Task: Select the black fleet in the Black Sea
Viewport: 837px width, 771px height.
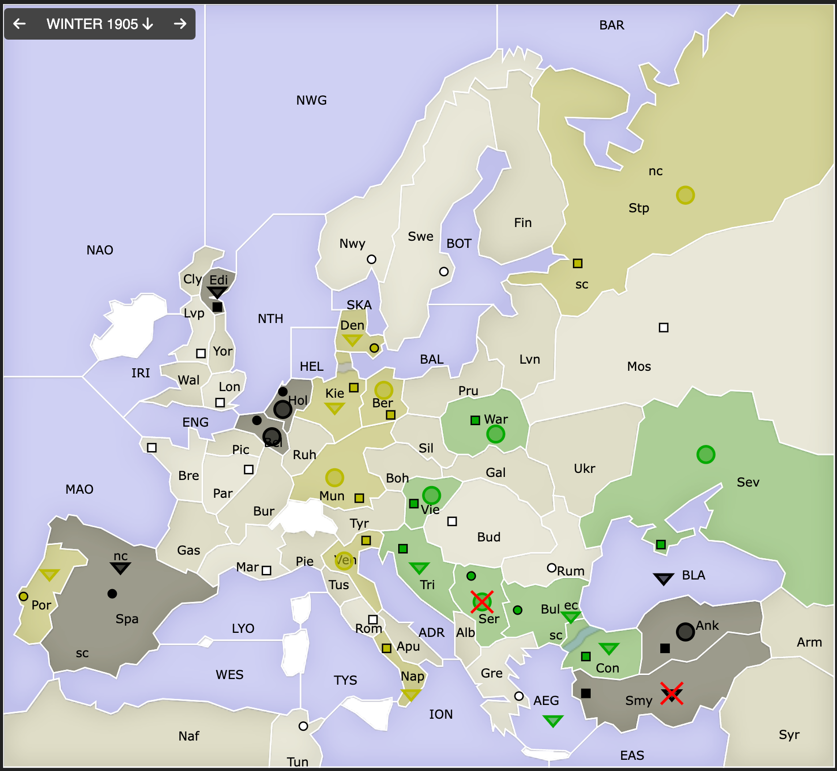Action: [663, 579]
